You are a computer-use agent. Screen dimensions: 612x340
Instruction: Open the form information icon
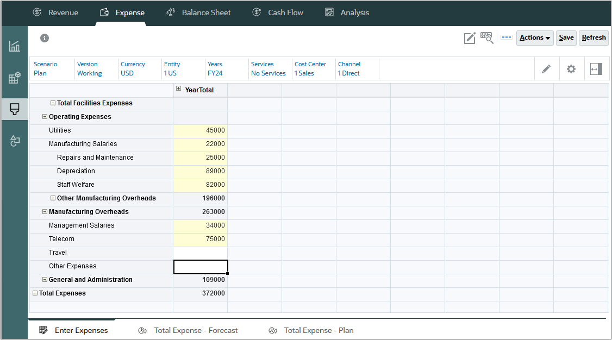click(45, 38)
